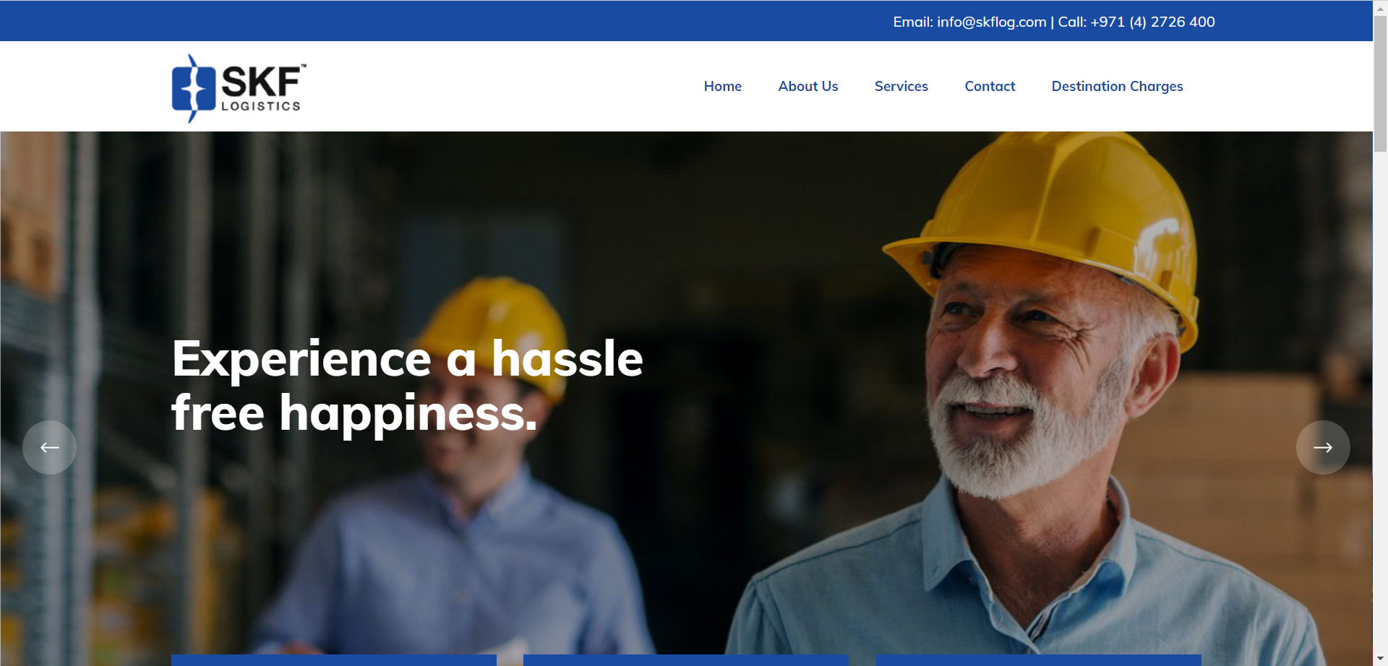Advance the slider with right arrow

tap(1323, 447)
